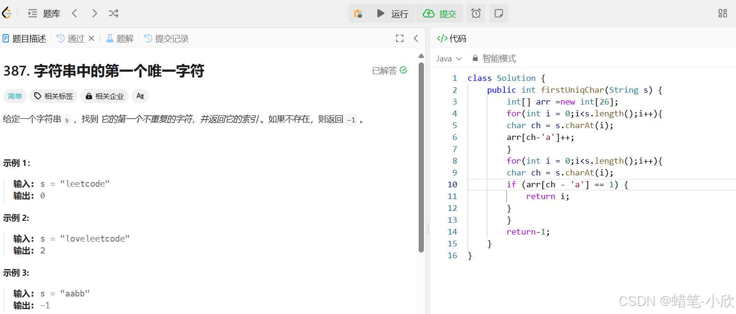Switch to 题解 tab
This screenshot has height=314, width=736.
coord(120,39)
